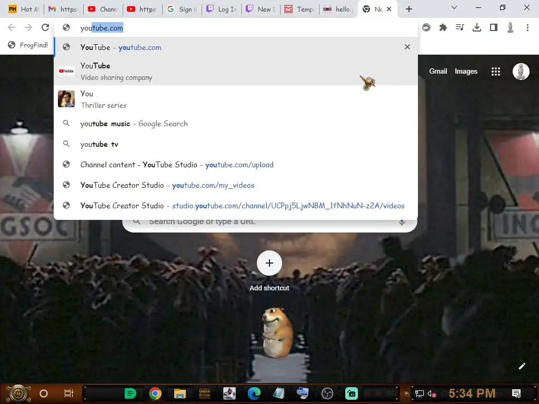This screenshot has width=539, height=404.
Task: Open the Gmail link
Action: (438, 72)
